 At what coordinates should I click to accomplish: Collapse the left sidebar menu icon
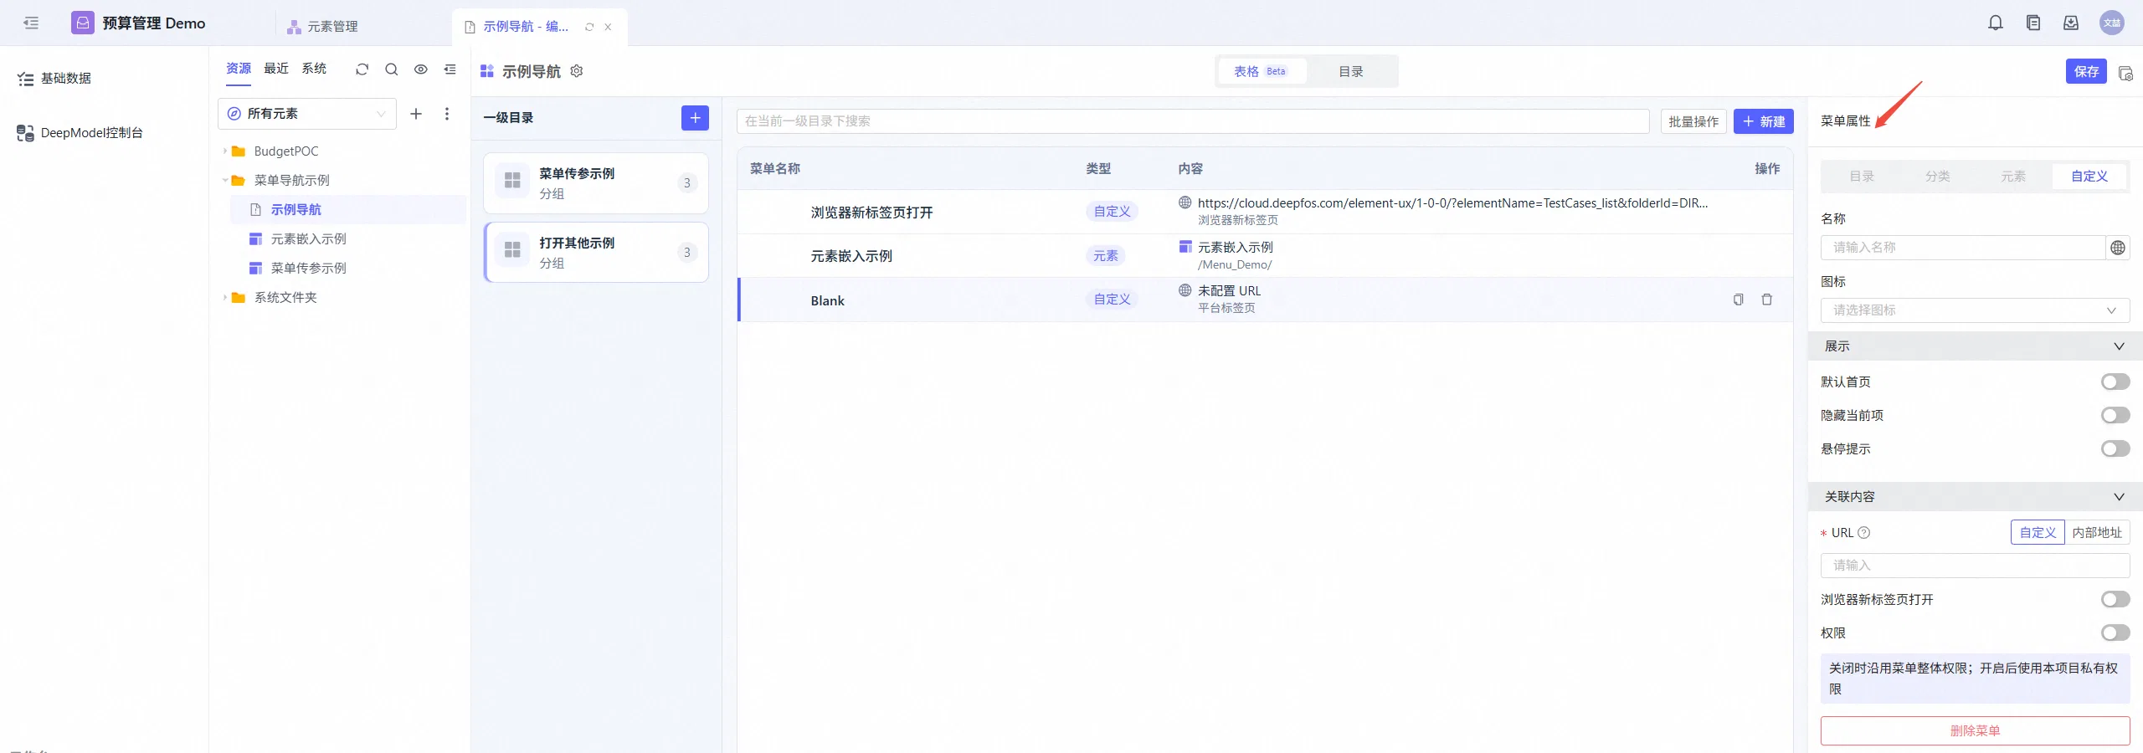pos(31,23)
